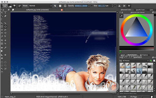Open the All Presets tag dropdown
The width and height of the screenshot is (156, 98).
pyautogui.click(x=135, y=61)
